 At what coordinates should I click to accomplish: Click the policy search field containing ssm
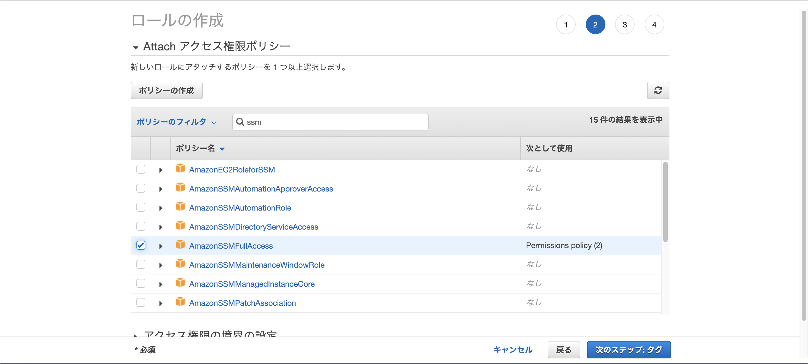click(330, 122)
